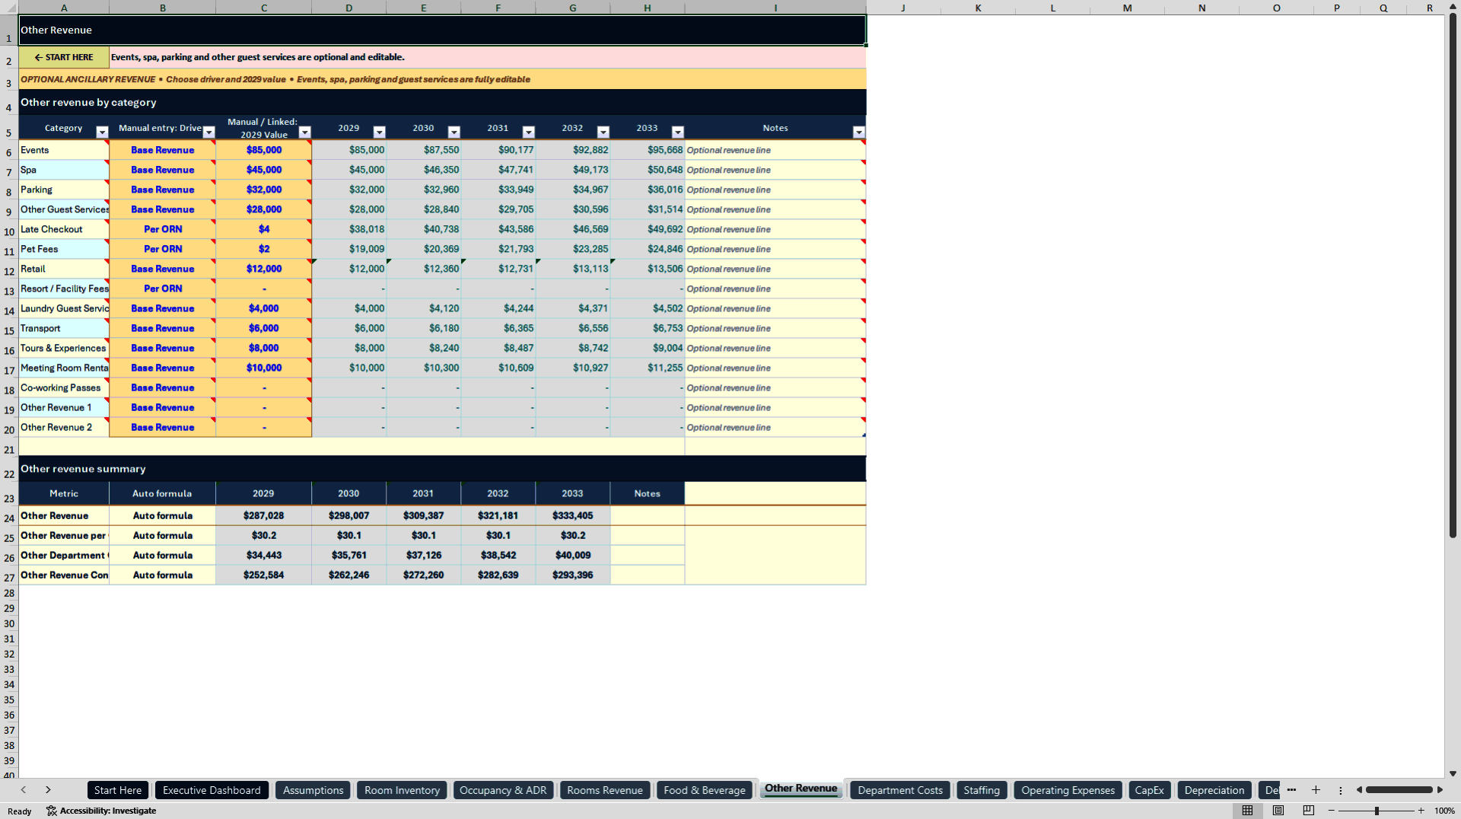The image size is (1461, 819).
Task: Open the 2029 column filter dropdown
Action: (379, 132)
